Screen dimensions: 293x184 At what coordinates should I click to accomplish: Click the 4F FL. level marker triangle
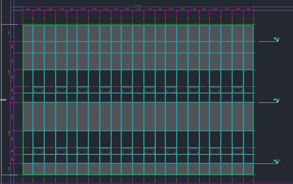pyautogui.click(x=277, y=40)
